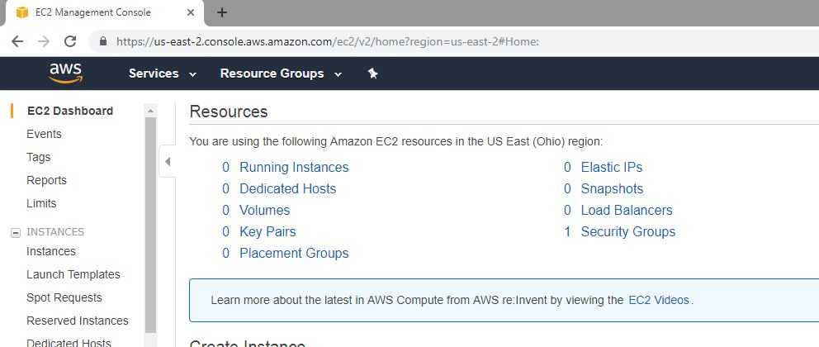
Task: Close the EC2 Management Console tab
Action: [191, 12]
